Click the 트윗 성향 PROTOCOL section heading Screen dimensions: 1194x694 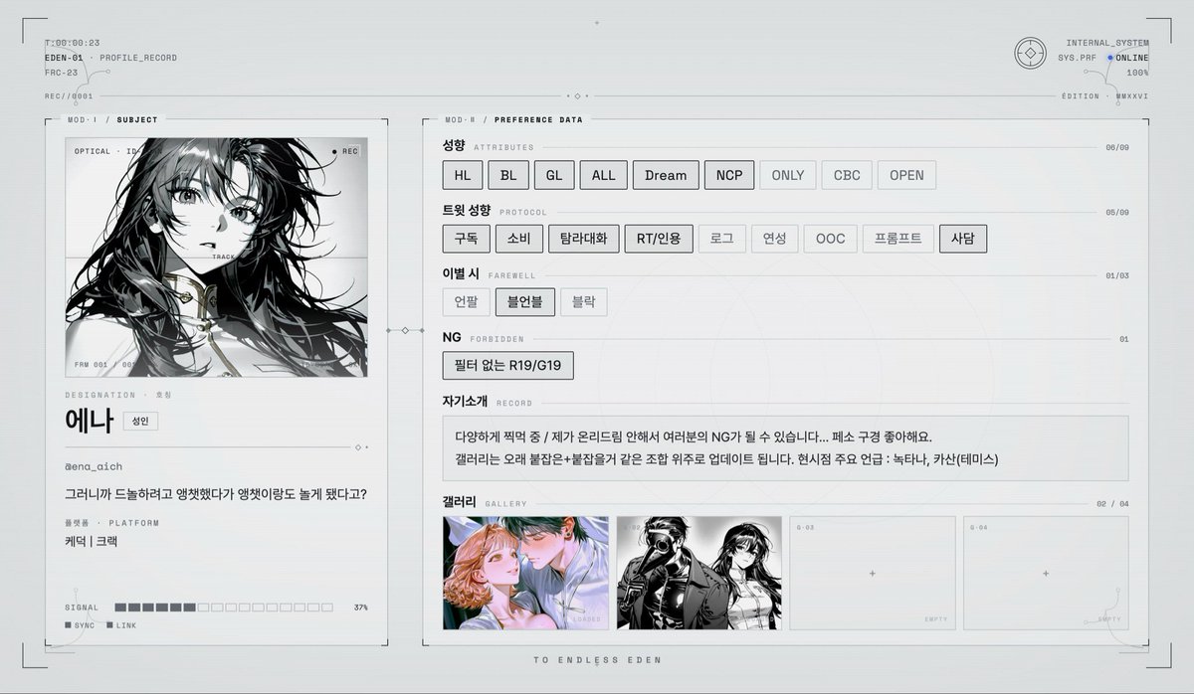495,211
